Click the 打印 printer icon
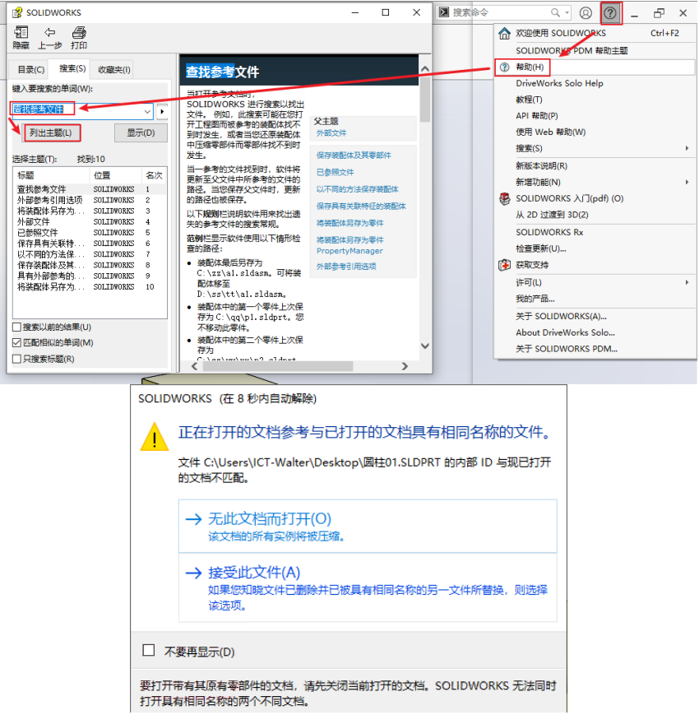 tap(79, 33)
